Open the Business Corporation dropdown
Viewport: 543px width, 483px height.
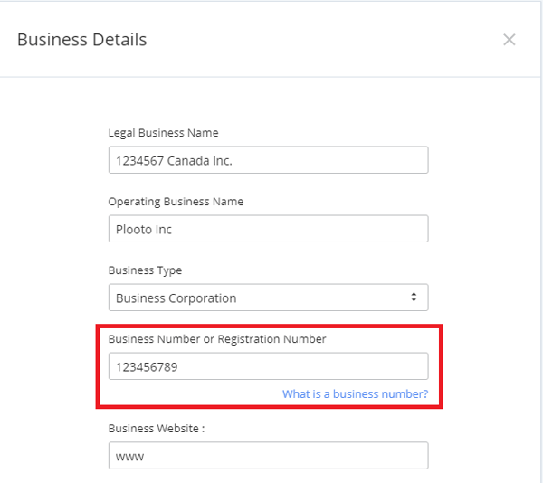point(269,298)
